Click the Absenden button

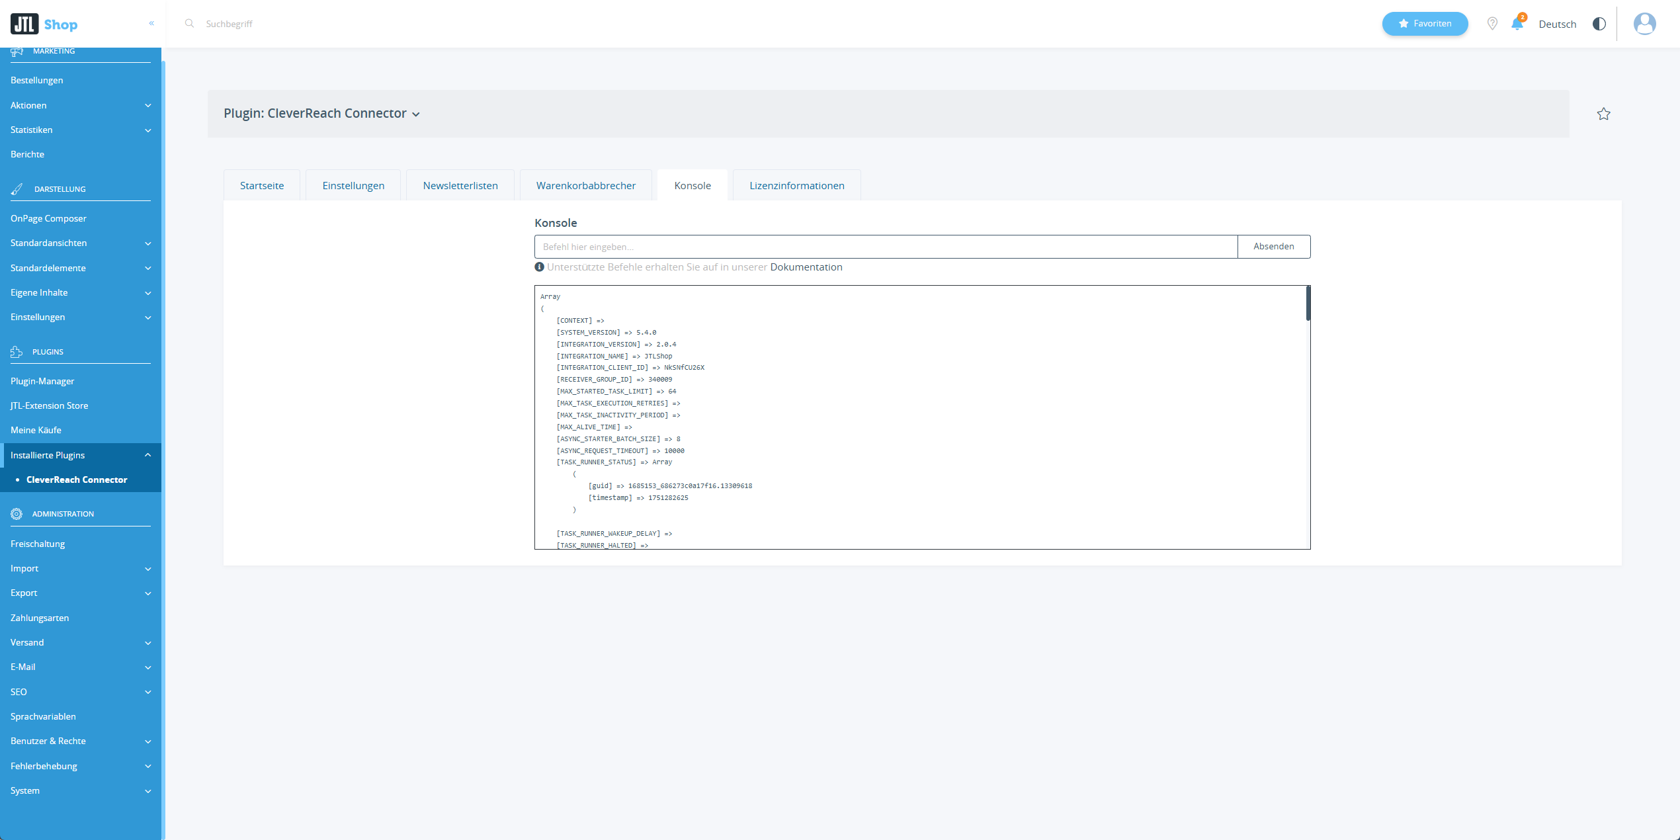point(1273,247)
